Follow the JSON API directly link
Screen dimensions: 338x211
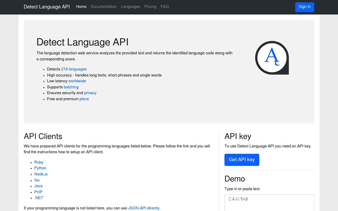click(x=144, y=208)
